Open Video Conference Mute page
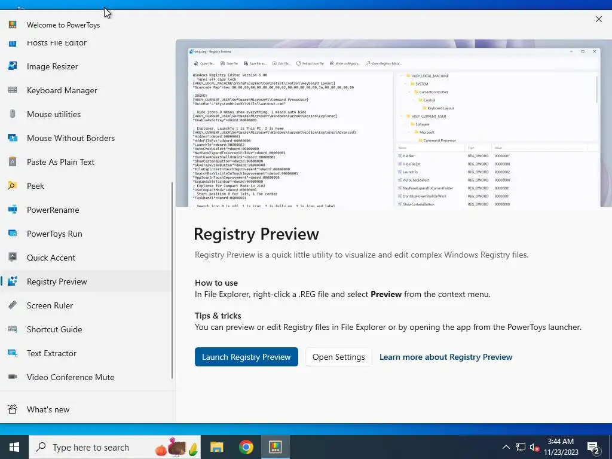The height and width of the screenshot is (459, 612). click(x=86, y=377)
